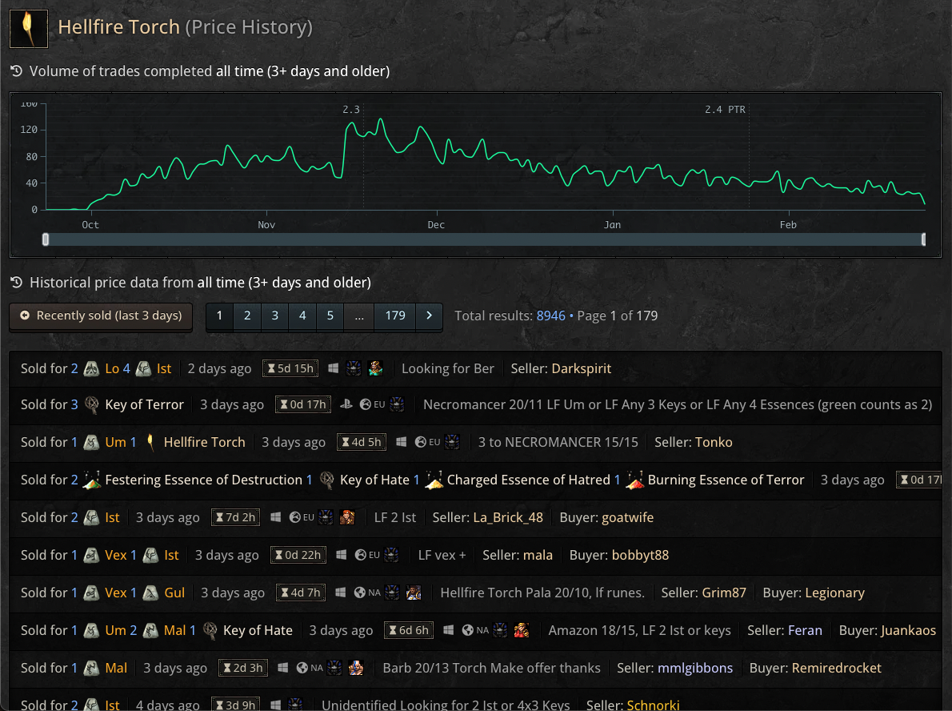Click Windows platform icon in Darkspirit row
Screen dimensions: 952x711
tap(334, 368)
